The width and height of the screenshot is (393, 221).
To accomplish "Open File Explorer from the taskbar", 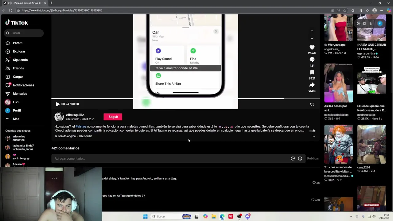I will pyautogui.click(x=214, y=216).
